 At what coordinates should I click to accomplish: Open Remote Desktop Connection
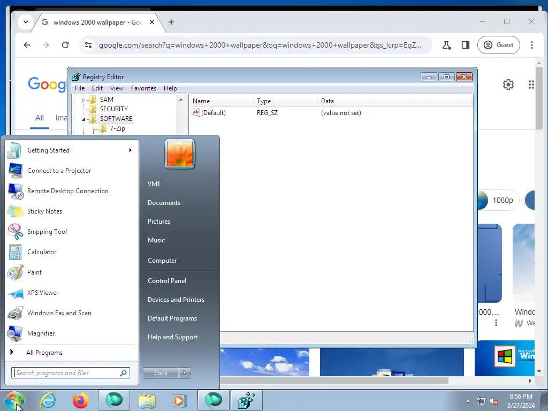72,191
